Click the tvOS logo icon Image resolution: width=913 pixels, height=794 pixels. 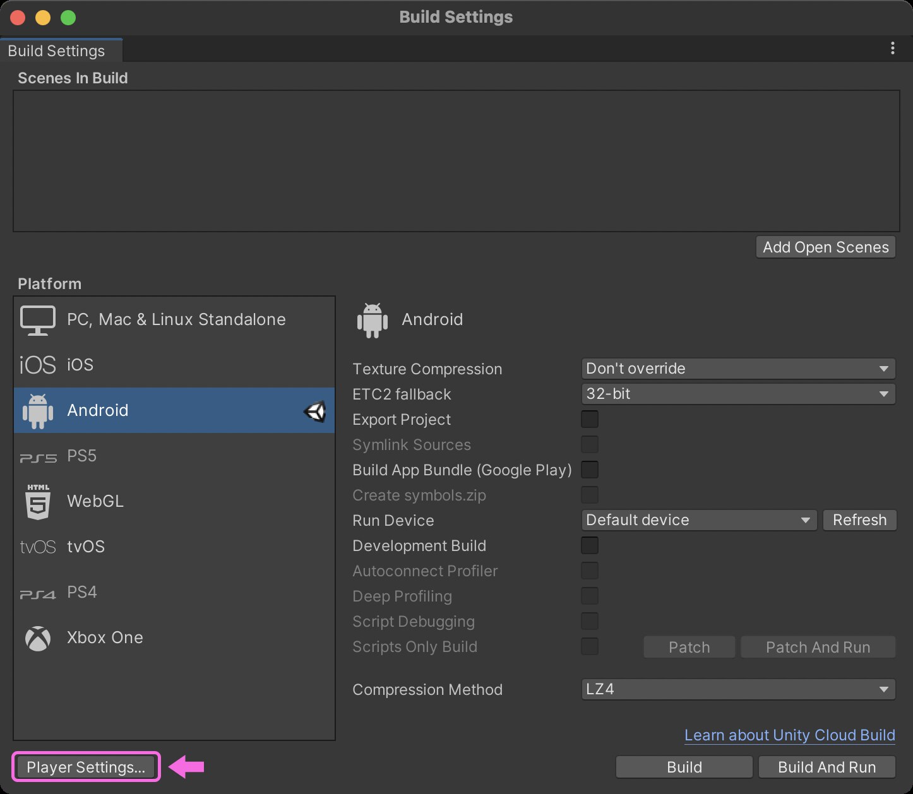tap(38, 547)
